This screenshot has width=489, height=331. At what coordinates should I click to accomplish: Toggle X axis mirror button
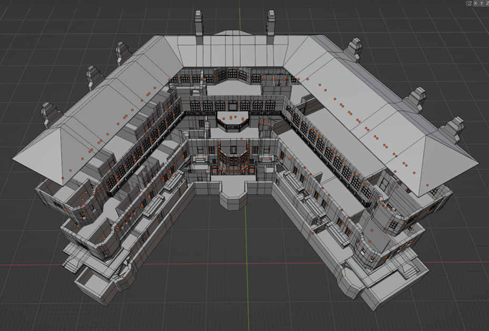point(476,3)
